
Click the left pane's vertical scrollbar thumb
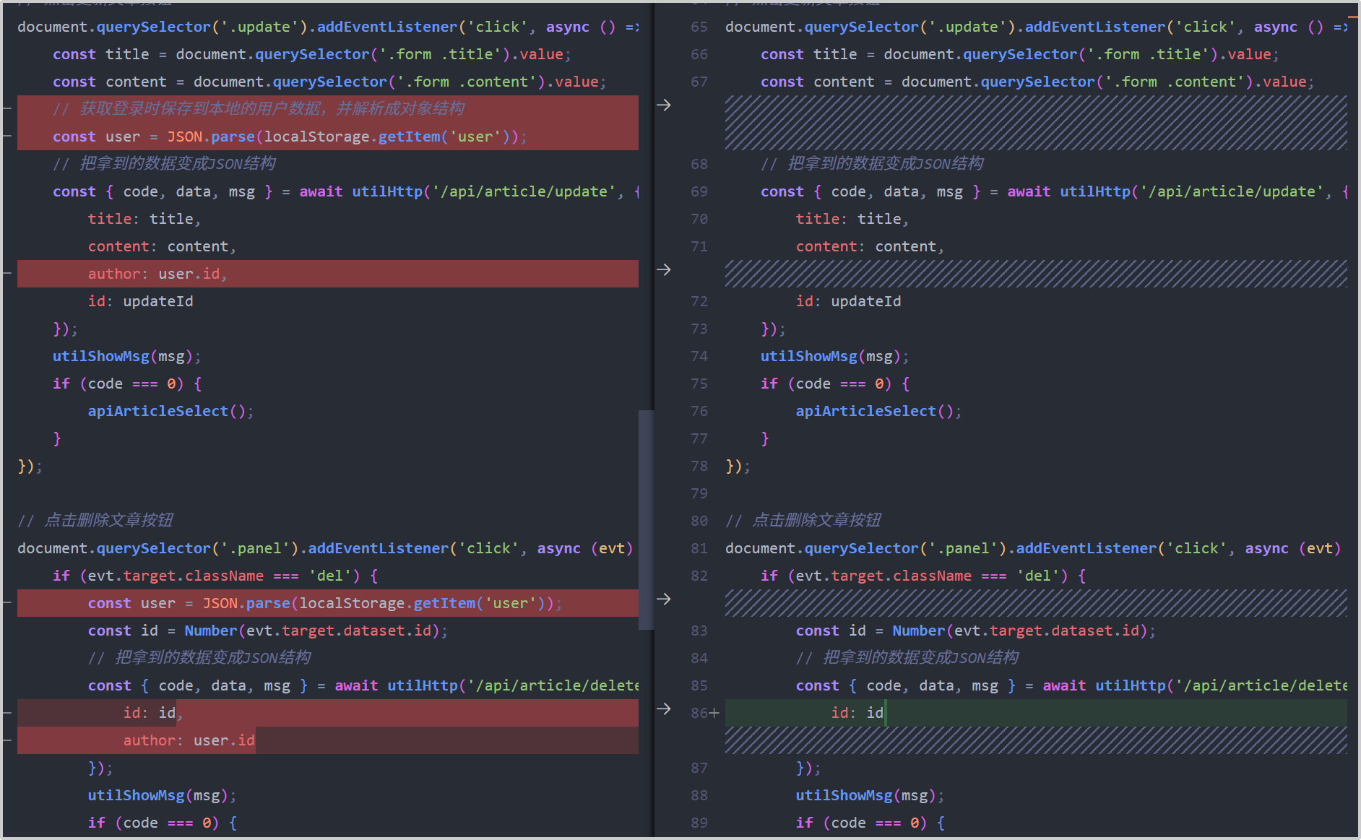click(646, 519)
